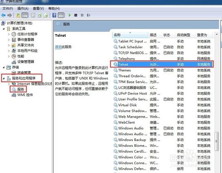Click the Themes service gear icon
Image resolution: width=222 pixels, height=173 pixels.
coord(115,70)
